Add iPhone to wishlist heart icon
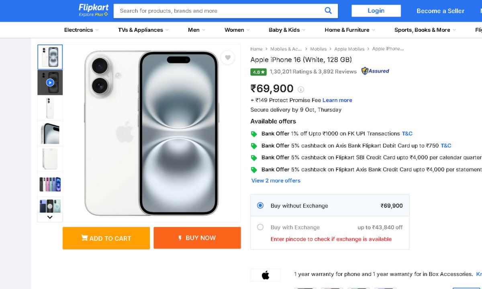 click(x=227, y=57)
